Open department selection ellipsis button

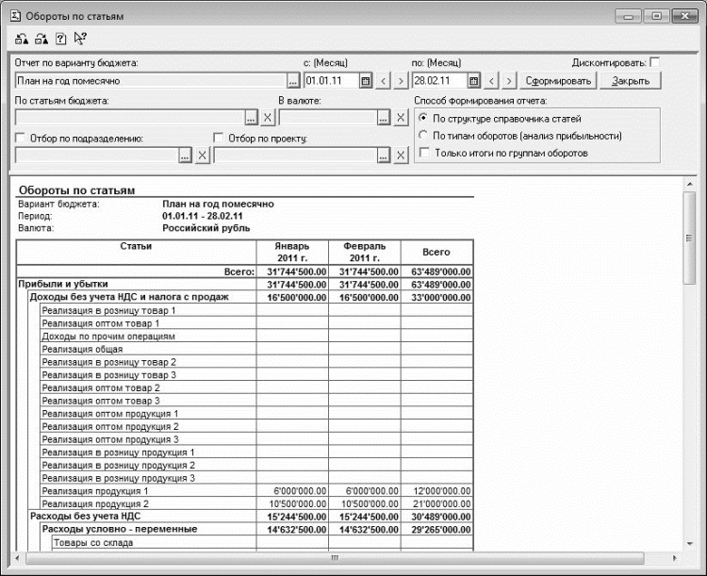(186, 156)
